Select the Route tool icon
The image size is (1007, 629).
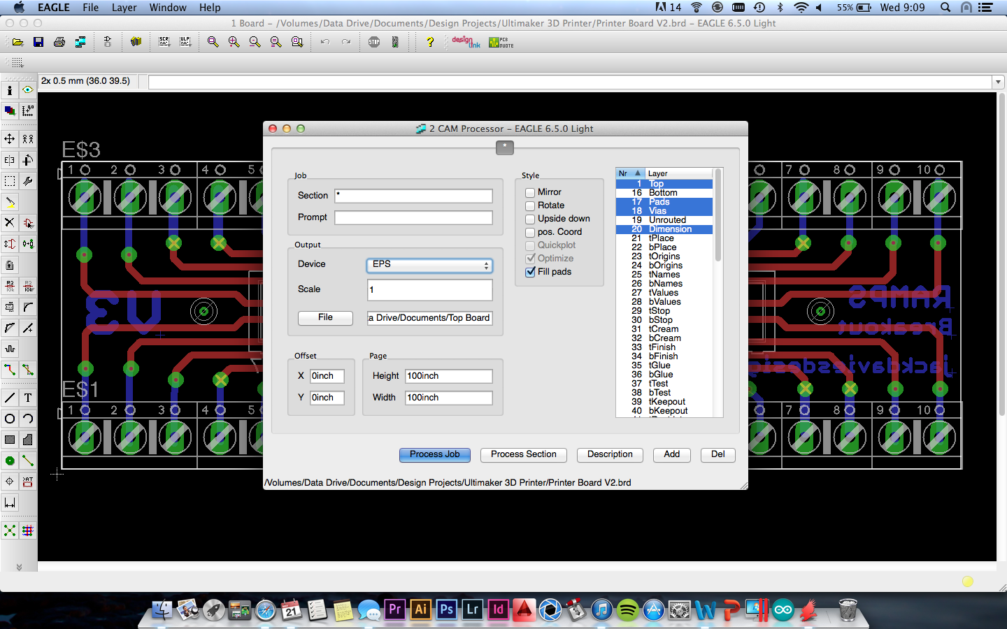coord(10,370)
